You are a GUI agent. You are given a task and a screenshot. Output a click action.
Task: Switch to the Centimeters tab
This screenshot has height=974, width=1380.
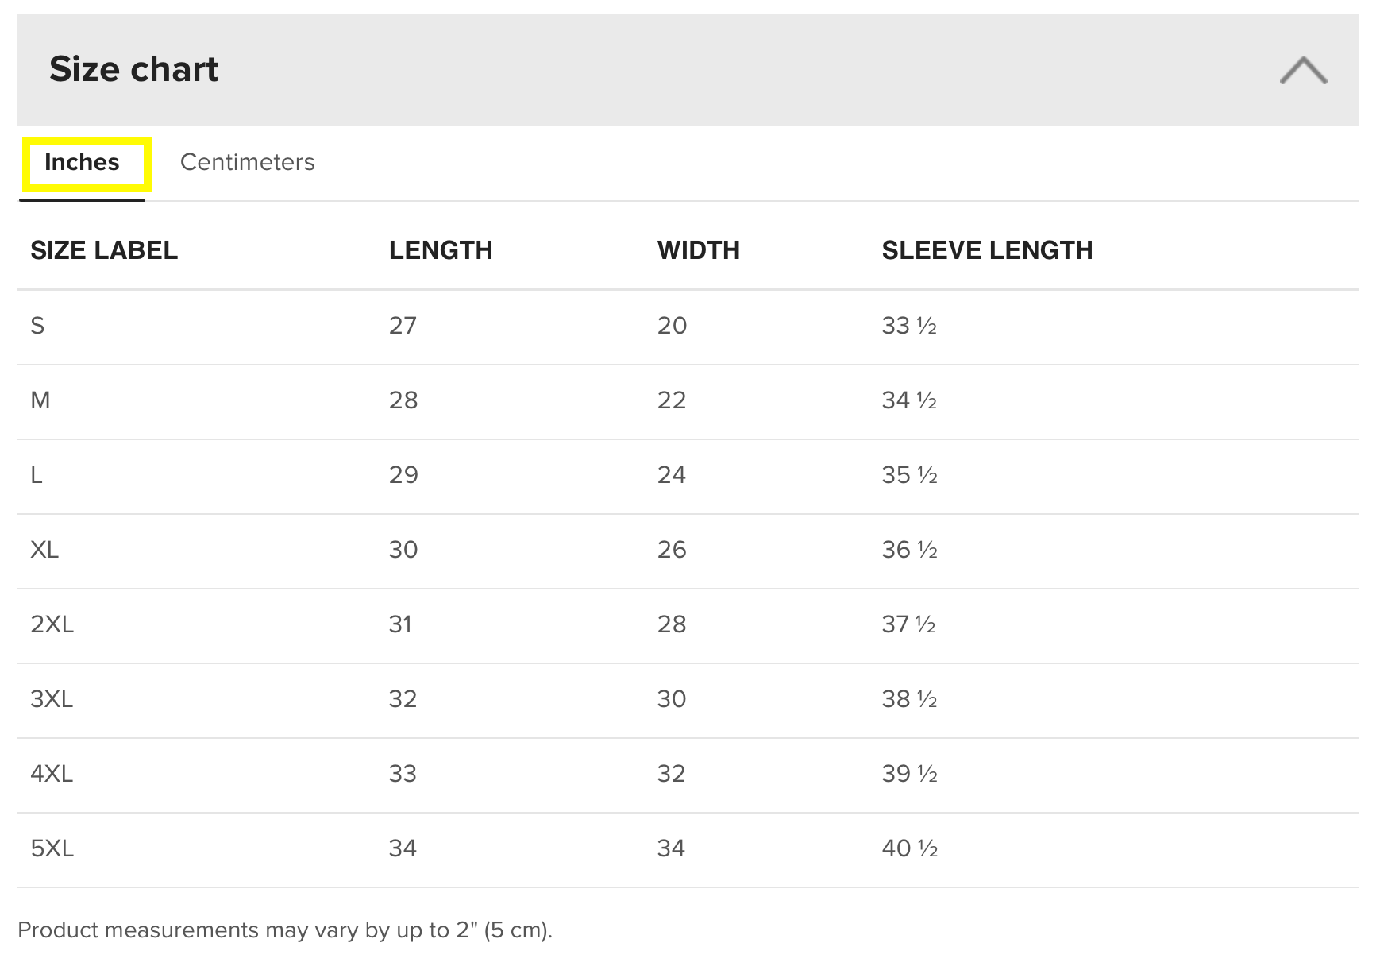coord(247,162)
